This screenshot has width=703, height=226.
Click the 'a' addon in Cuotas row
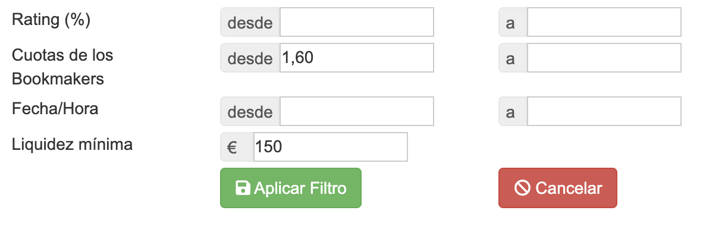click(x=513, y=58)
